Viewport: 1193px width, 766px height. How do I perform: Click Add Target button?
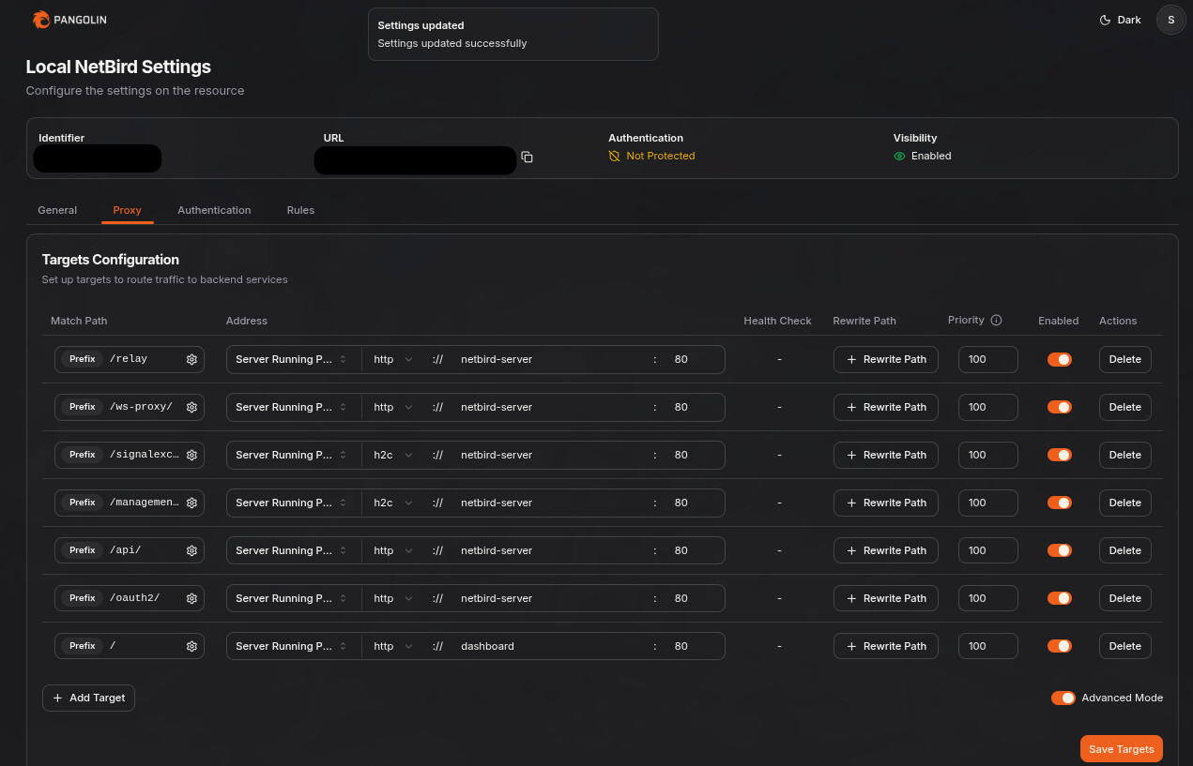coord(89,698)
